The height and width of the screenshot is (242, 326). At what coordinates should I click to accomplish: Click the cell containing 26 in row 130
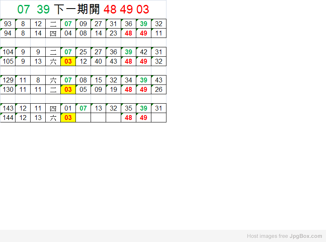click(159, 90)
